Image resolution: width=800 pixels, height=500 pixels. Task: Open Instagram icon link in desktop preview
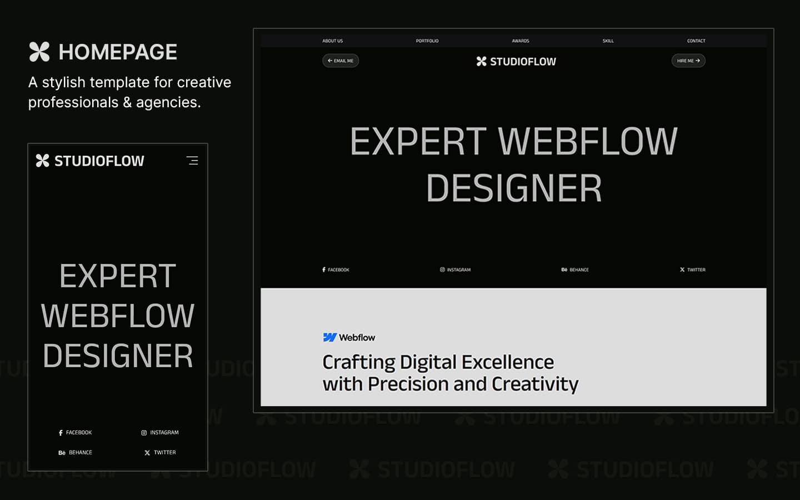click(x=442, y=269)
